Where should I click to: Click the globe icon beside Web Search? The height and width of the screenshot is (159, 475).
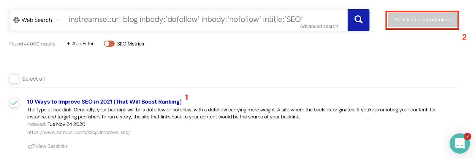point(16,20)
